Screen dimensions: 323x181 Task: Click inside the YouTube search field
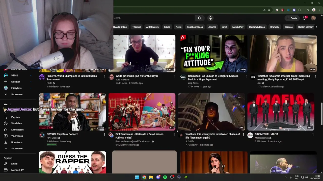[x=154, y=18]
